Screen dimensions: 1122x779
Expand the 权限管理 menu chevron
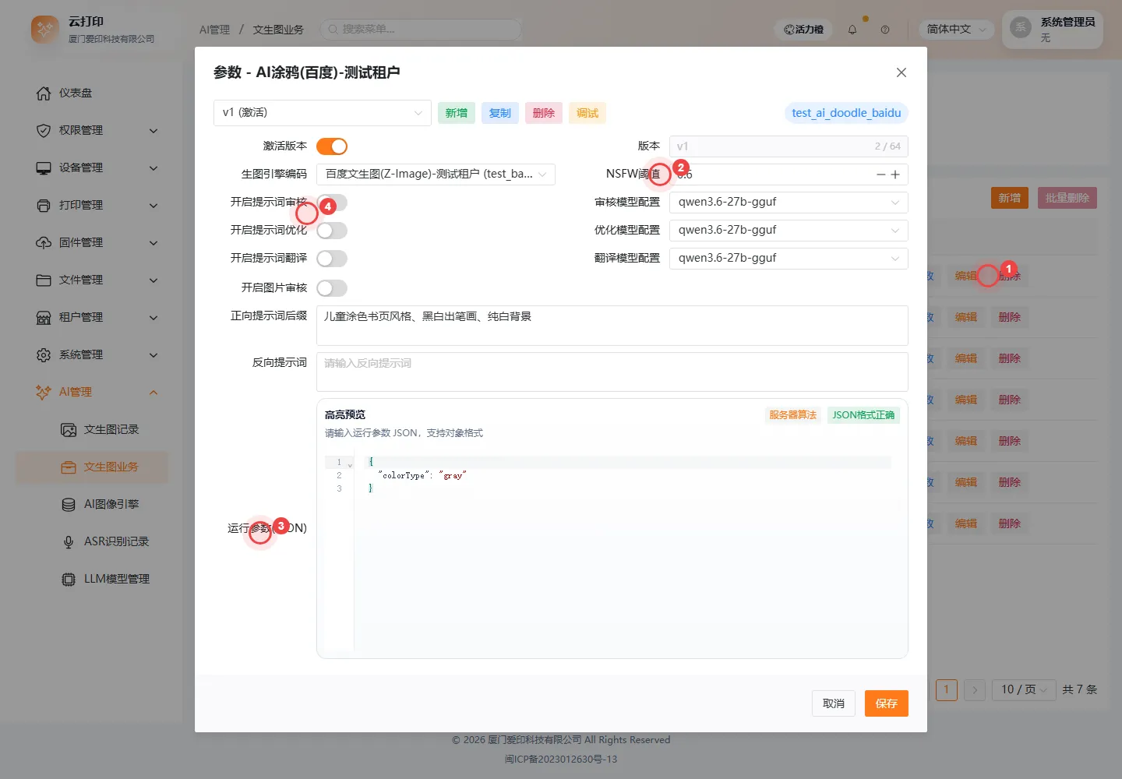[153, 130]
